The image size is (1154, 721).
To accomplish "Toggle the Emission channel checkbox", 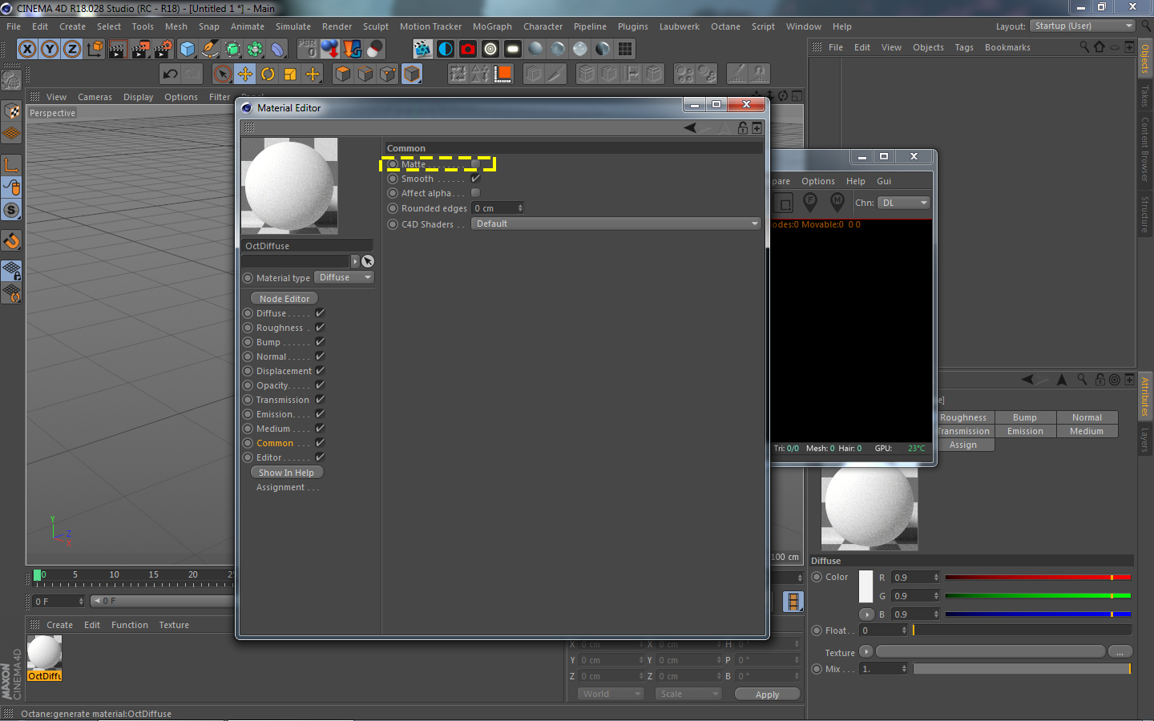I will pos(320,414).
